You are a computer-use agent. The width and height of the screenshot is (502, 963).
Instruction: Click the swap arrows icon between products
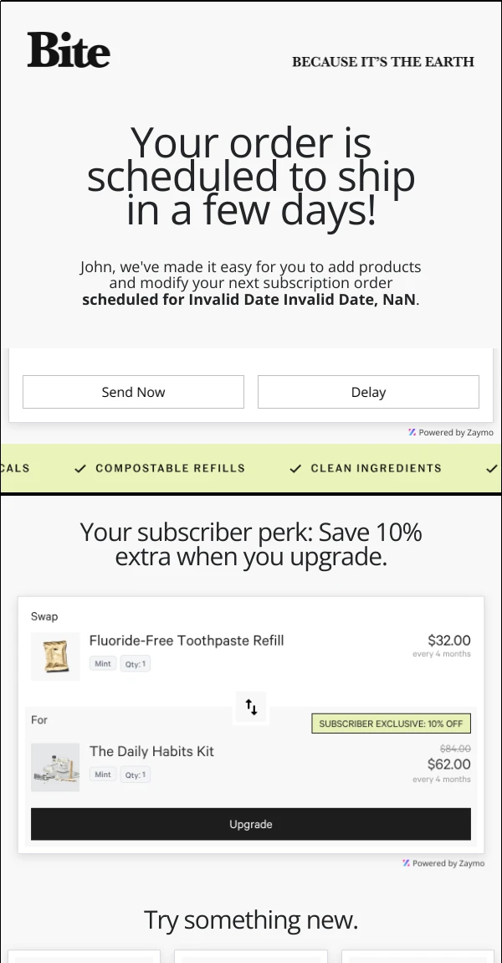250,708
